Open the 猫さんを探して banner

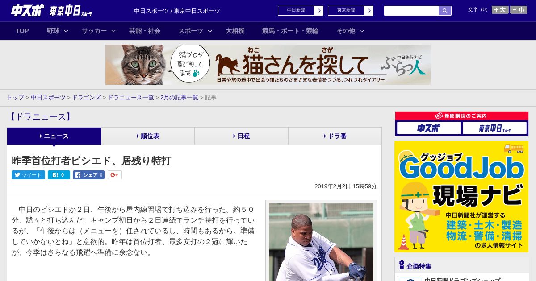268,65
